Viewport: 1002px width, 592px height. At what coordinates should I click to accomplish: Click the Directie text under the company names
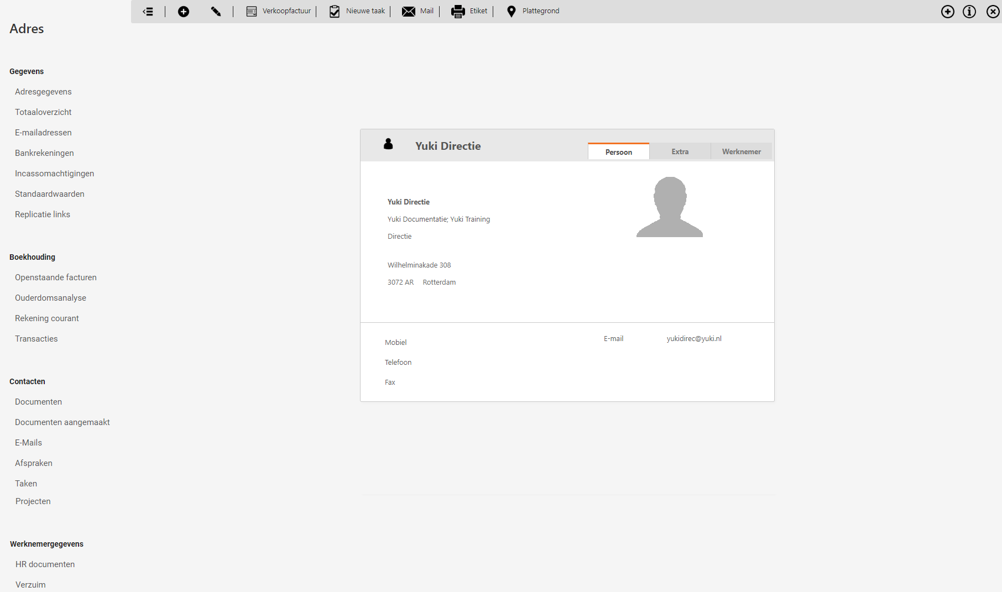click(399, 237)
